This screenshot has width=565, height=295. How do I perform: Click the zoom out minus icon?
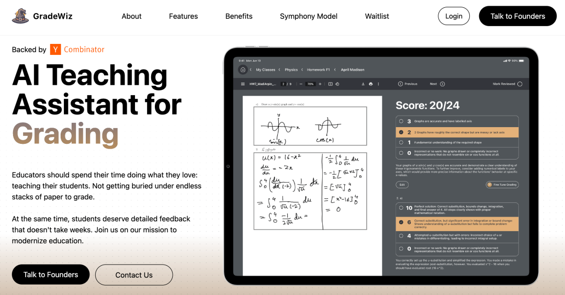[301, 84]
